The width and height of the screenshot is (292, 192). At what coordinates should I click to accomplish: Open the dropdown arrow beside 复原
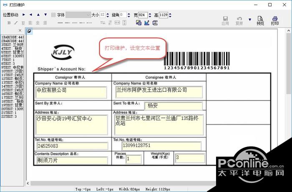pyautogui.click(x=250, y=20)
